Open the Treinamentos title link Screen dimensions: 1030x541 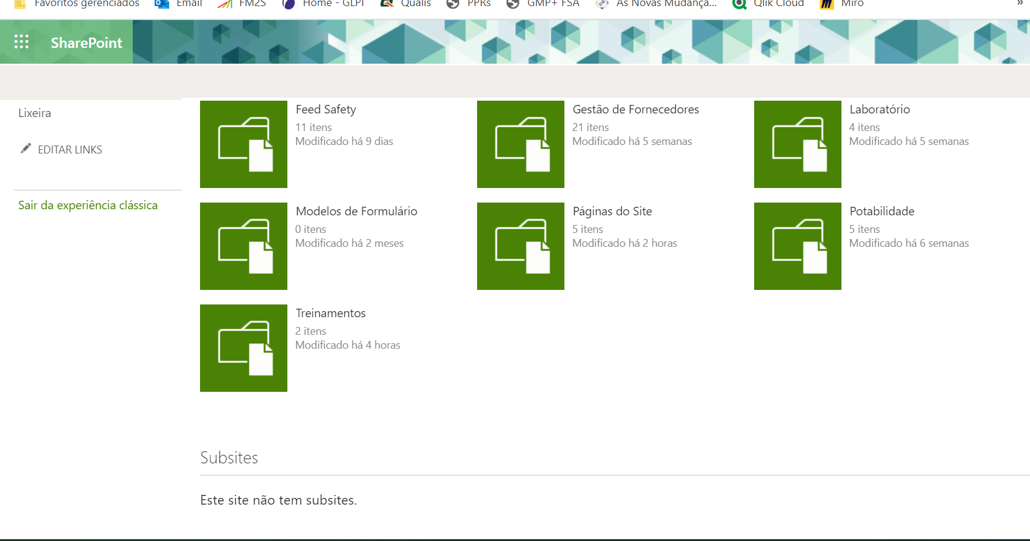coord(330,314)
